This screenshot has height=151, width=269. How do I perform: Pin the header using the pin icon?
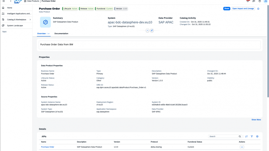pyautogui.click(x=152, y=31)
